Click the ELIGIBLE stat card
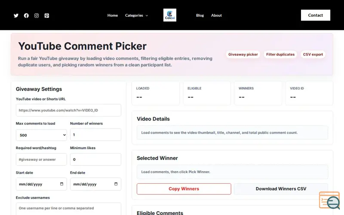 point(207,93)
